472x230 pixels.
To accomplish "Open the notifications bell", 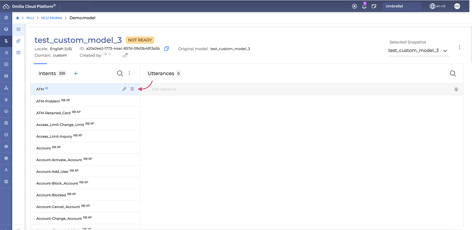I will (364, 6).
